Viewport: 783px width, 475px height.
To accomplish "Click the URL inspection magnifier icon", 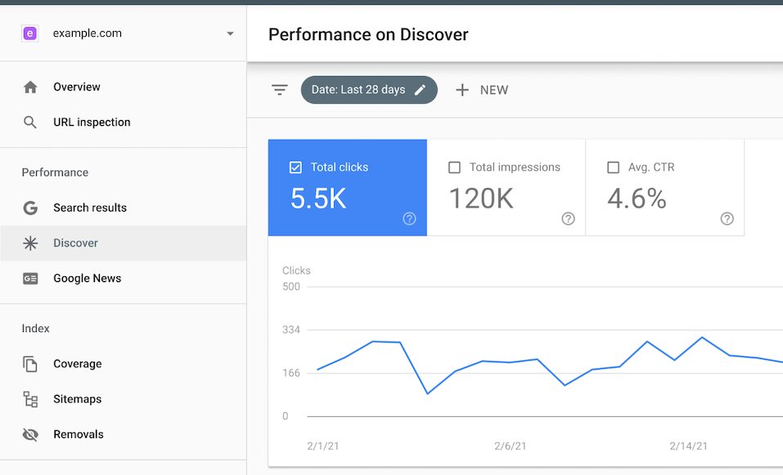I will (30, 123).
